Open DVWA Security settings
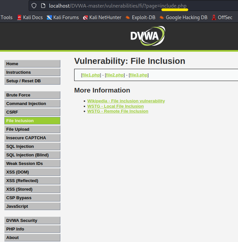Screen dimensions: 238x242 (32, 220)
